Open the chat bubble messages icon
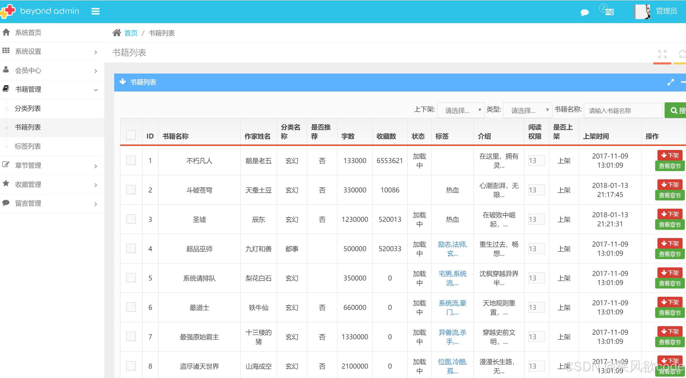686x378 pixels. click(x=584, y=13)
